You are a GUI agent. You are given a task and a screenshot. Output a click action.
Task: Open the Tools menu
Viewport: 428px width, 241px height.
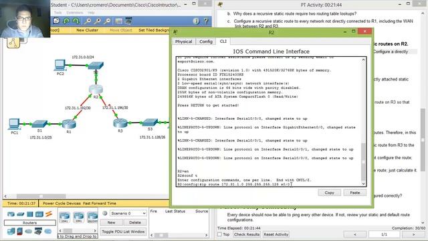[x=58, y=13]
